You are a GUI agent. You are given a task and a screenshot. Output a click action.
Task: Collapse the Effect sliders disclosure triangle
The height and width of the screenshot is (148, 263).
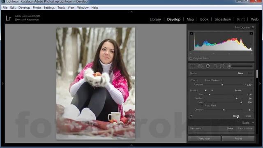251,80
